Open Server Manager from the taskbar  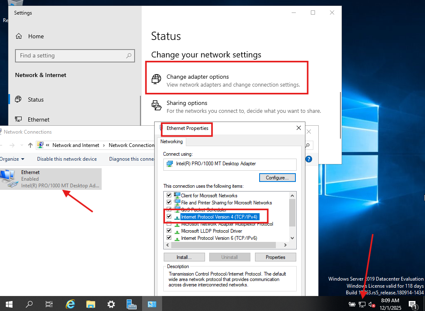(x=131, y=304)
